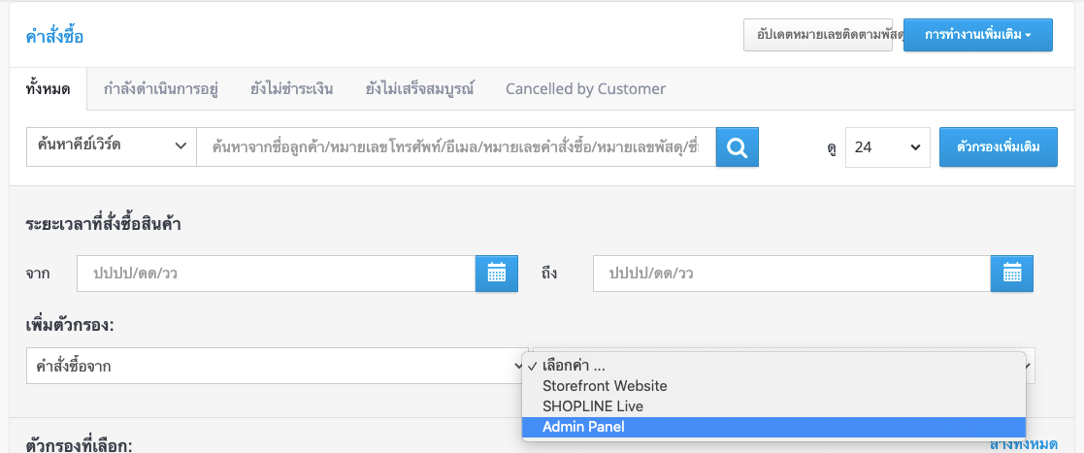
Task: Click the 'คำสั่งซื้อ' page title link
Action: 54,37
